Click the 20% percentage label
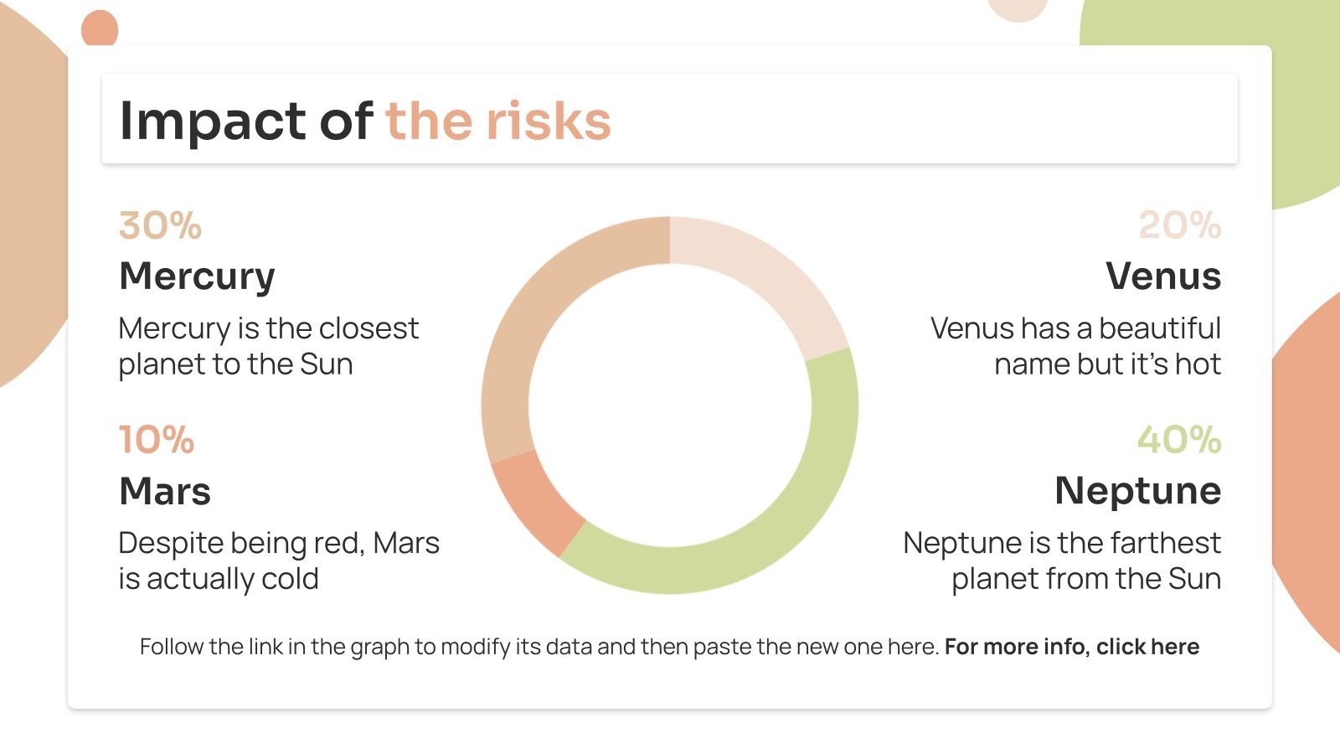The height and width of the screenshot is (754, 1340). point(1179,225)
